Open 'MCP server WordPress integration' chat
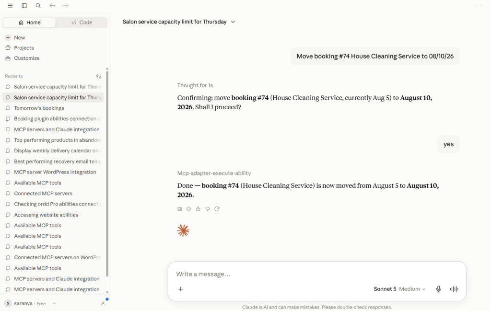Screen dimensions: 491x311 coord(53,172)
